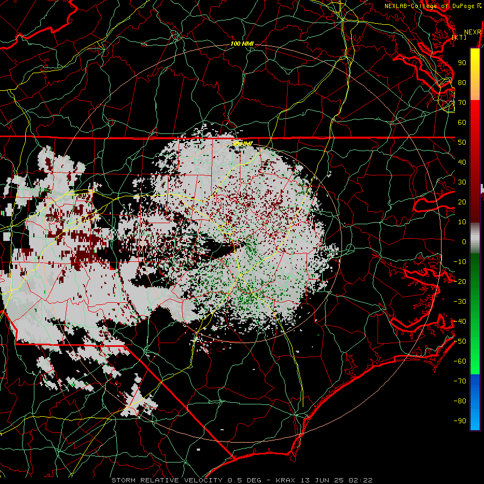Click the 80 value on velocity scale
The height and width of the screenshot is (484, 484).
point(462,83)
